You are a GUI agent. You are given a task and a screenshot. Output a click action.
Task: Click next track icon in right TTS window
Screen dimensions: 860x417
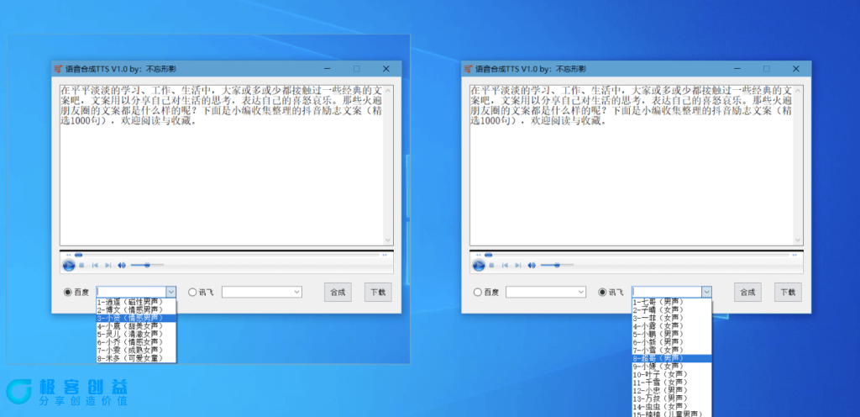(517, 266)
